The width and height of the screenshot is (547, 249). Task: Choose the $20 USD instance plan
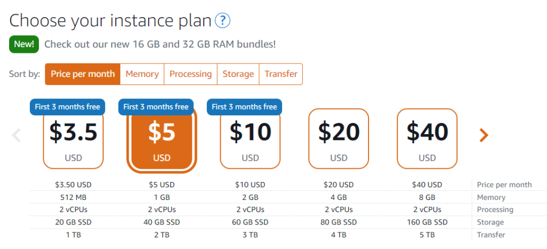pos(339,139)
